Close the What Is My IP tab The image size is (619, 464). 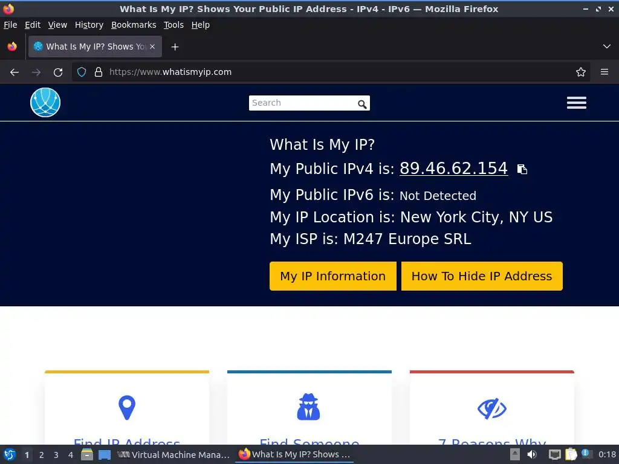152,47
